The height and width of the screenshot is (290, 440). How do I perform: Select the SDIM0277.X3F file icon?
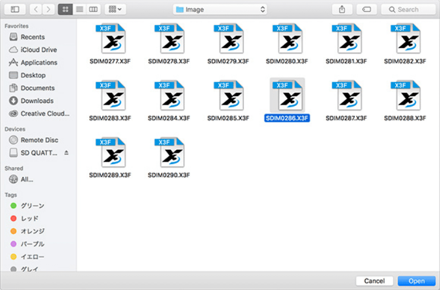tap(110, 39)
